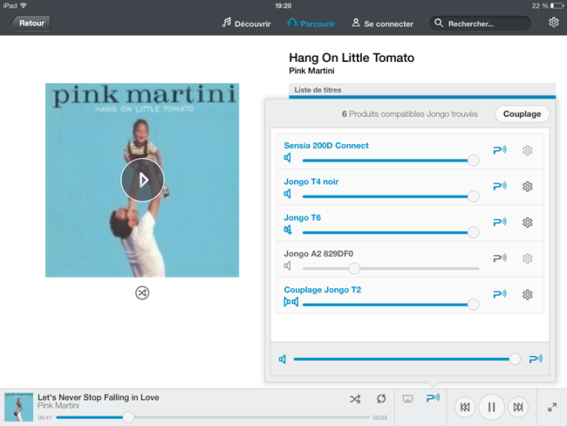Select the Sensia 200D Connect device name
Image resolution: width=567 pixels, height=426 pixels.
click(x=326, y=146)
